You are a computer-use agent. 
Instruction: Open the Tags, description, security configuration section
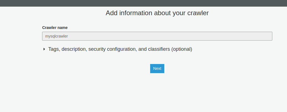pos(120,49)
